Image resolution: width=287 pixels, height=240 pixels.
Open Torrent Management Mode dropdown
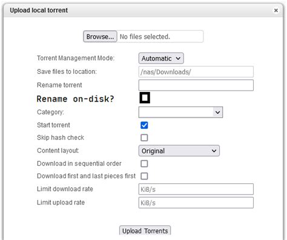click(x=161, y=59)
